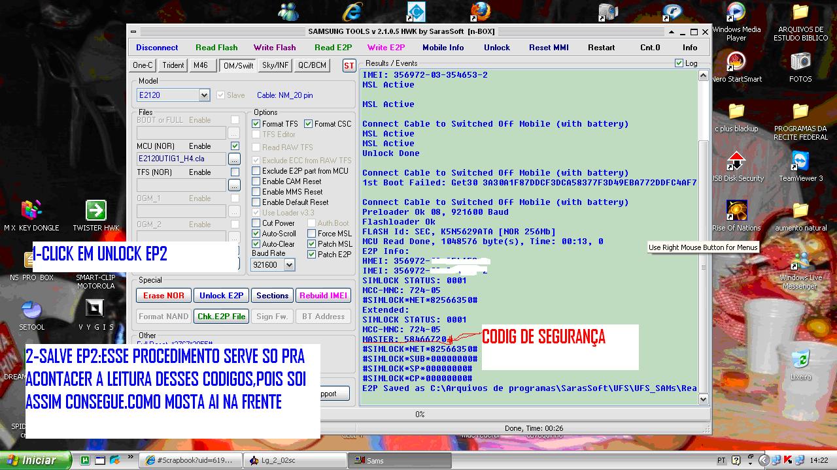Toggle the Auto-Scroll checkbox
Screen dimensions: 837x470
(x=256, y=234)
